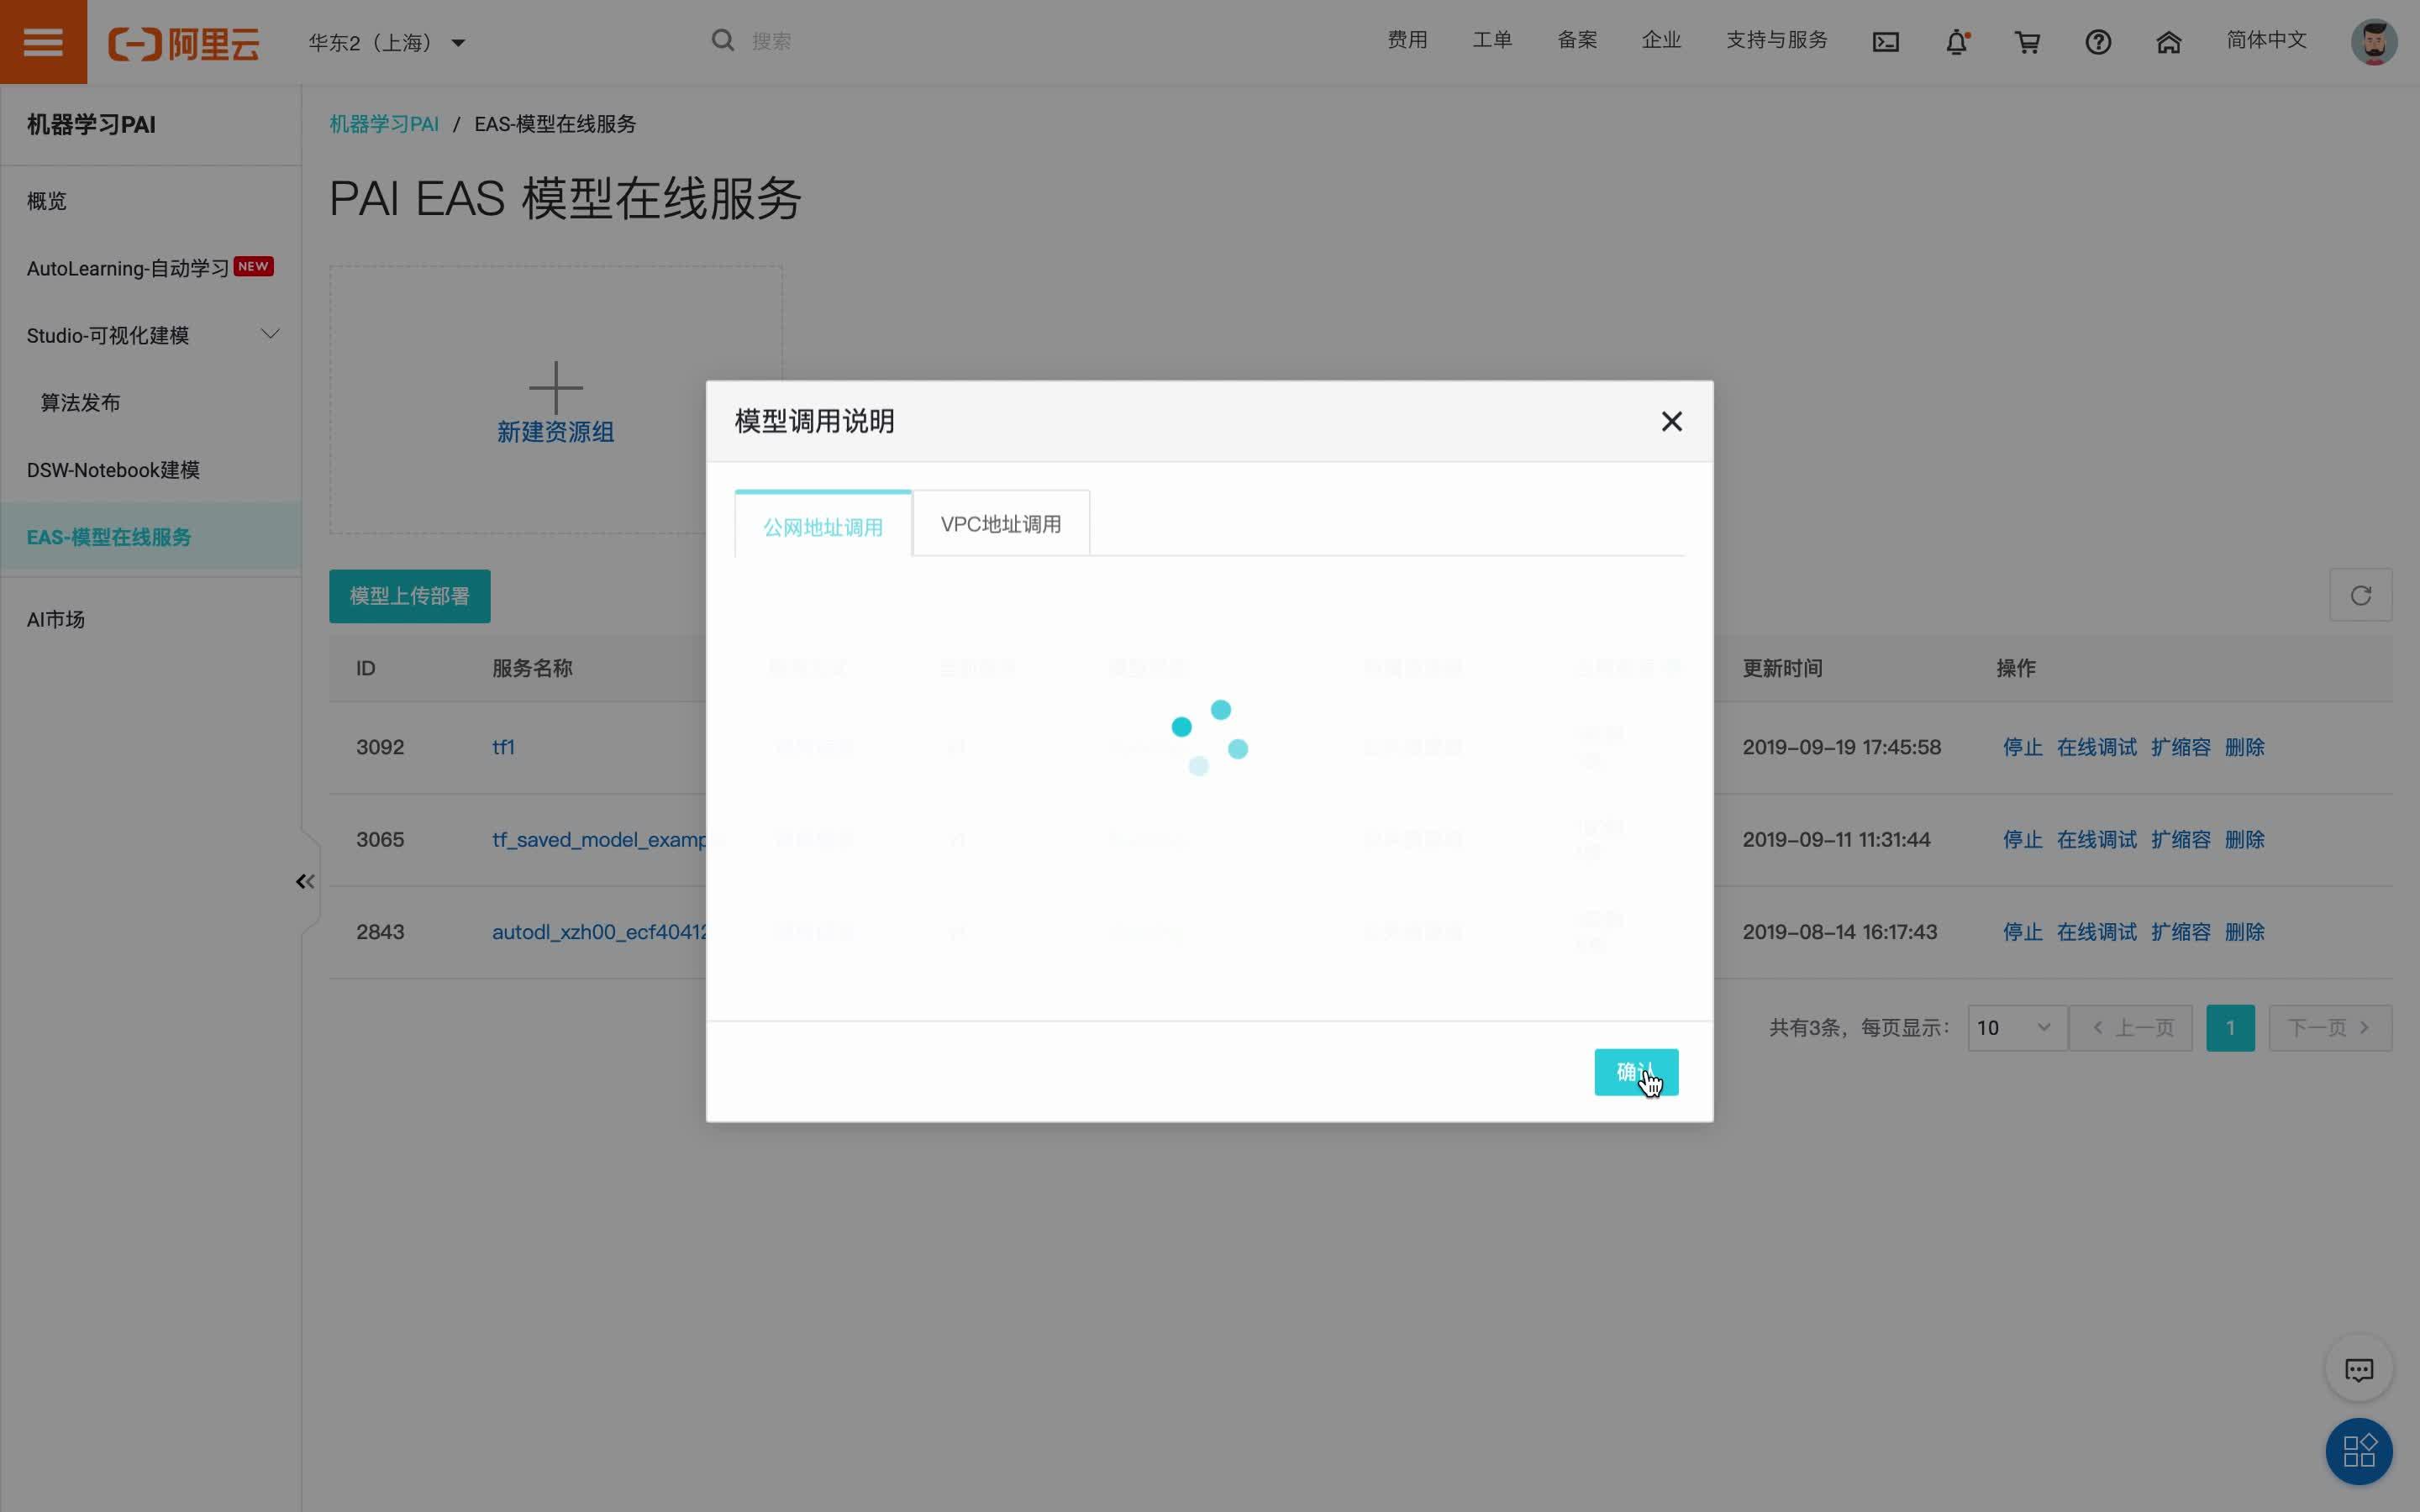The height and width of the screenshot is (1512, 2420).
Task: Open the page size dropdown showing 10
Action: point(2015,1027)
